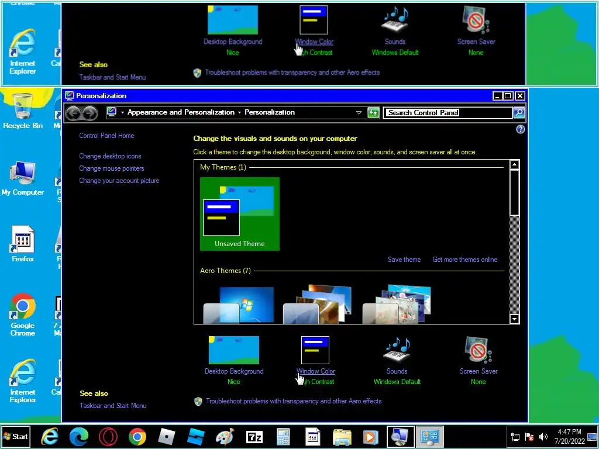Open 7-Zip from the taskbar
The height and width of the screenshot is (449, 599).
(254, 437)
